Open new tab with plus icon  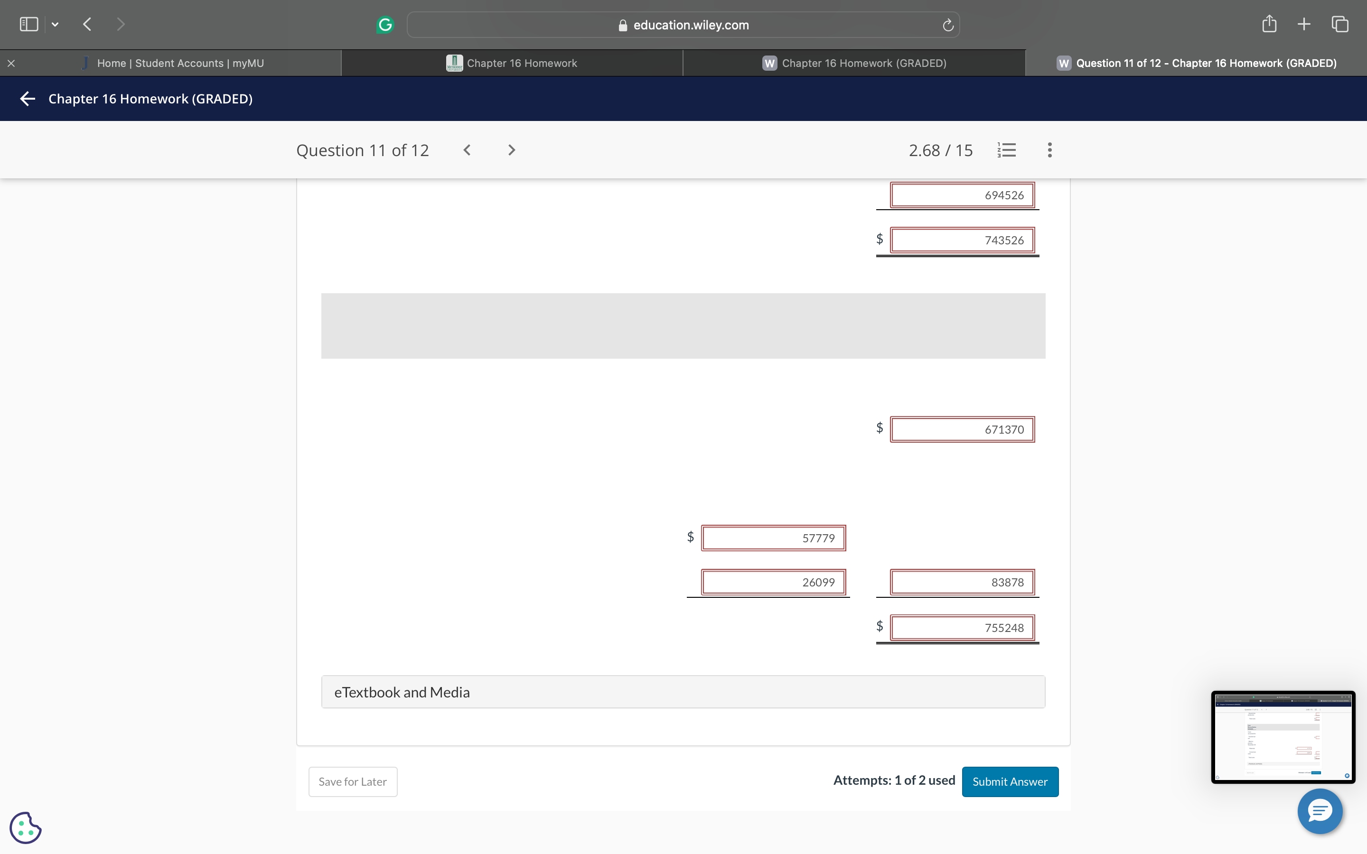[x=1304, y=24]
